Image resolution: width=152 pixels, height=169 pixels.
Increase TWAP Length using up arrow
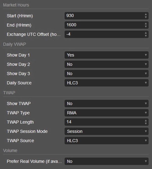tap(146, 121)
